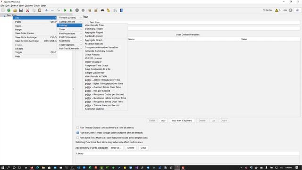Click Merge in context menu

[x=35, y=30]
